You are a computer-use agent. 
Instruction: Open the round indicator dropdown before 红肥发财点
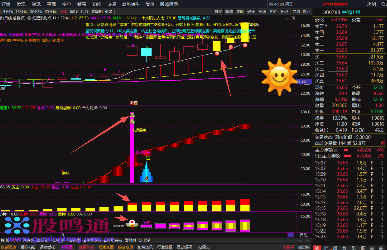click(29, 18)
